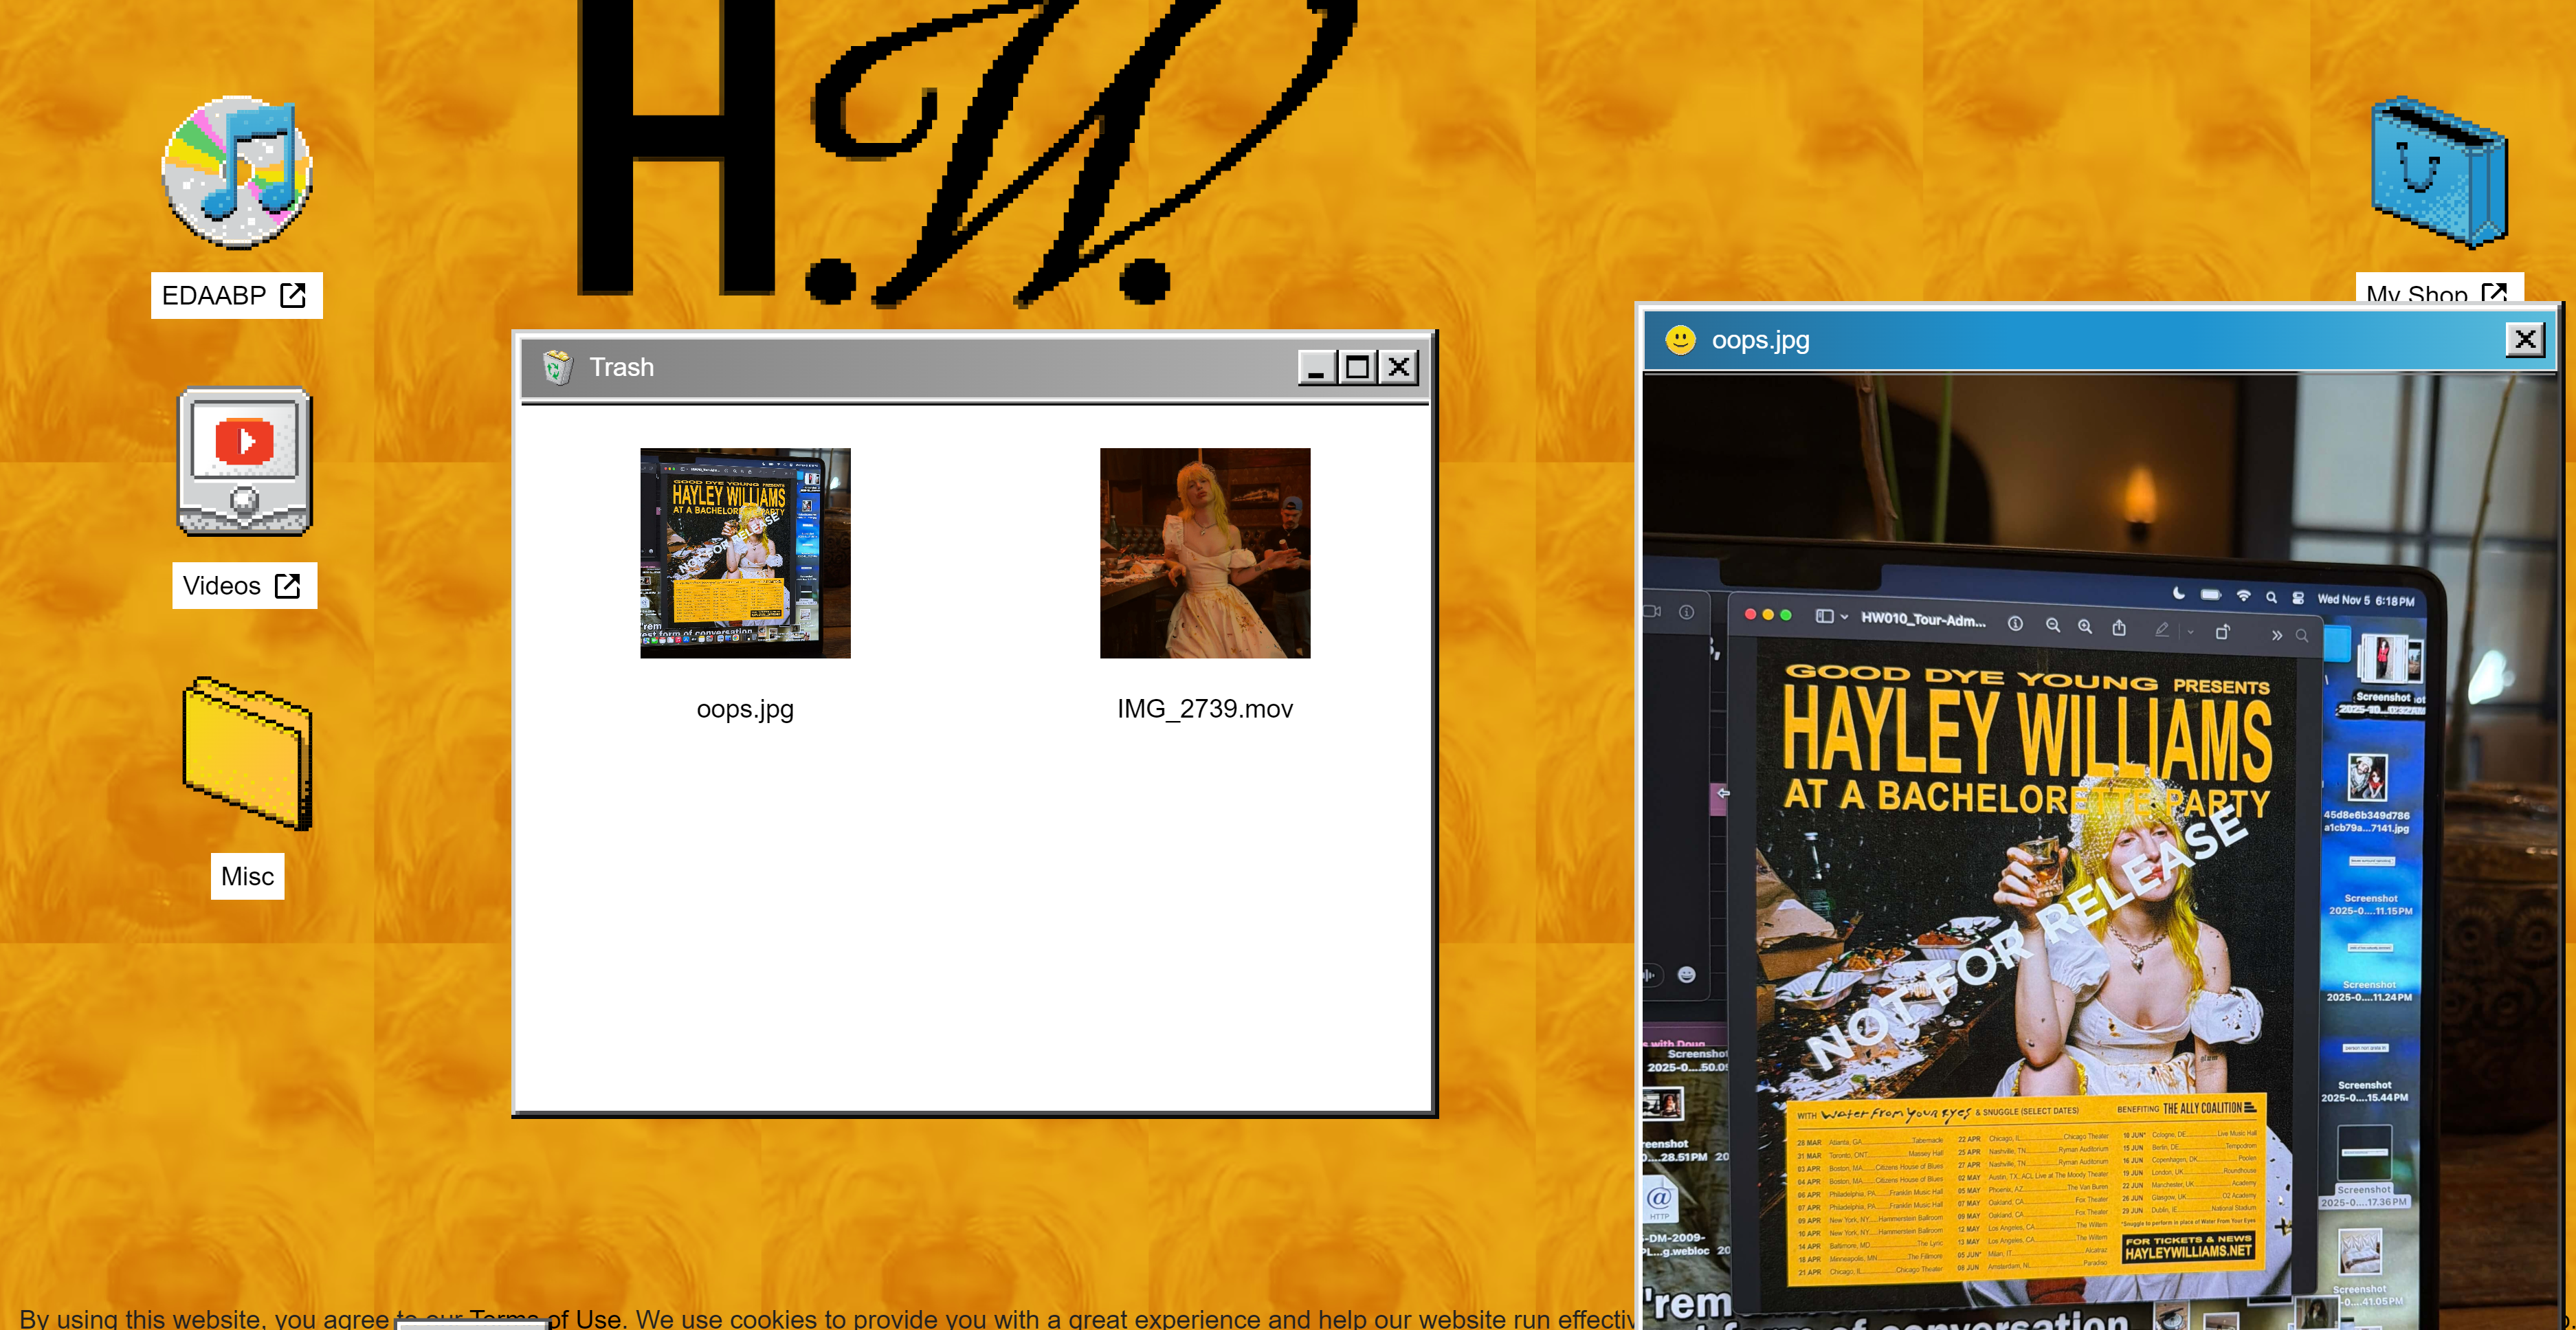Select the IMG_2739.mov file name text

1204,709
